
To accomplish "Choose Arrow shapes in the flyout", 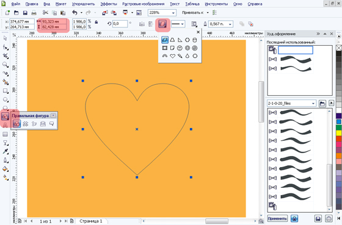I will [x=26, y=124].
